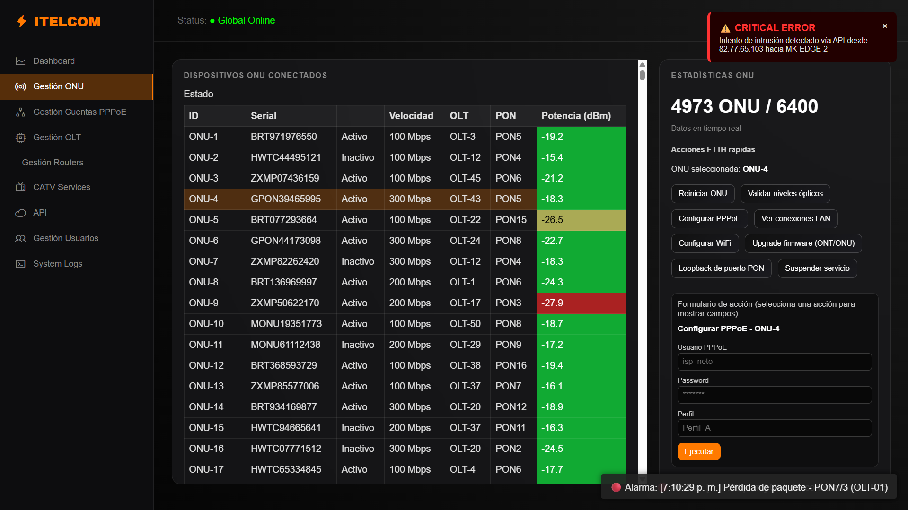Click Ver conexiones LAN button

tap(795, 218)
